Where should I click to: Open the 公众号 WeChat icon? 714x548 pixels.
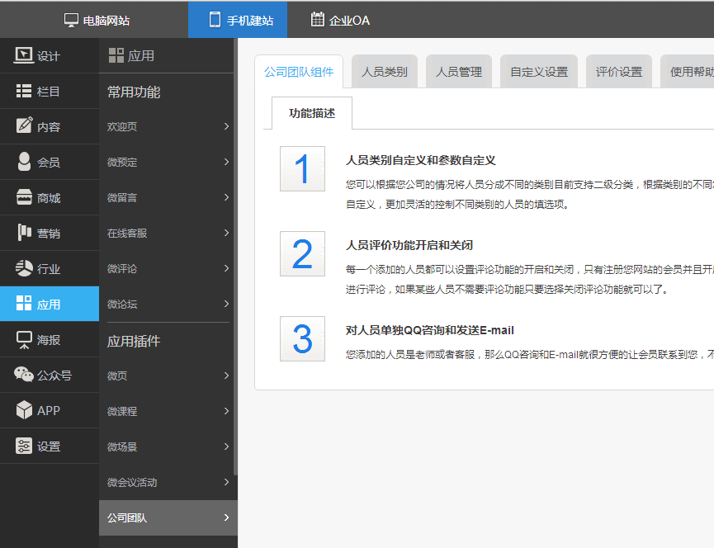(x=24, y=374)
